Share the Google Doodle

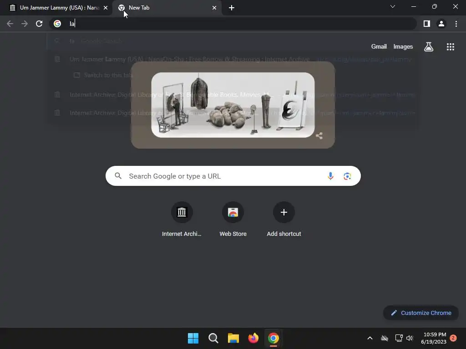(x=319, y=136)
